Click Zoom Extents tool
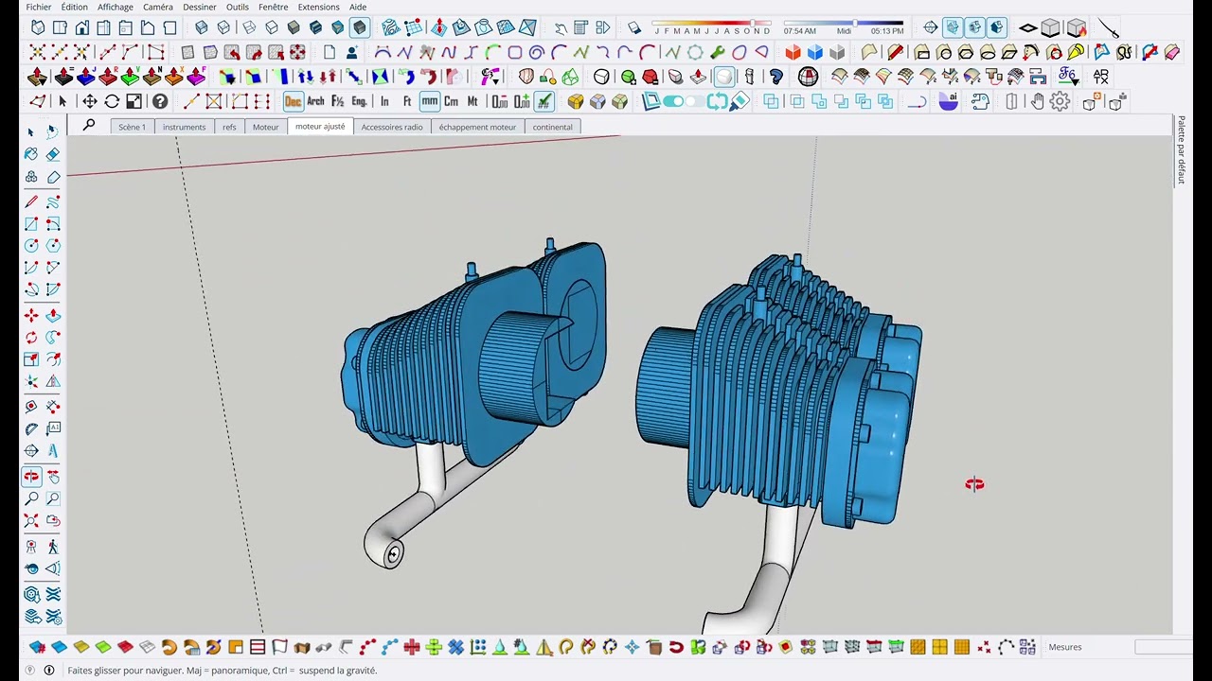 pos(31,521)
